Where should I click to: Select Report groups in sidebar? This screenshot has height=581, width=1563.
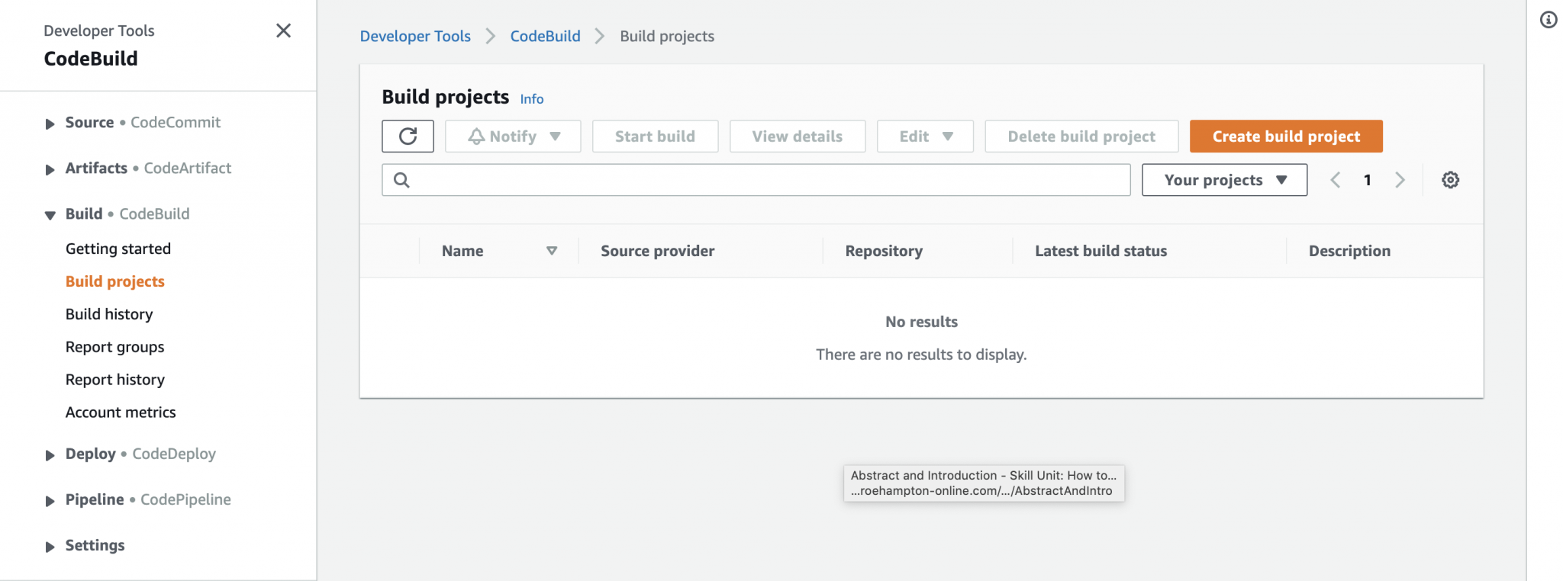[x=114, y=347]
